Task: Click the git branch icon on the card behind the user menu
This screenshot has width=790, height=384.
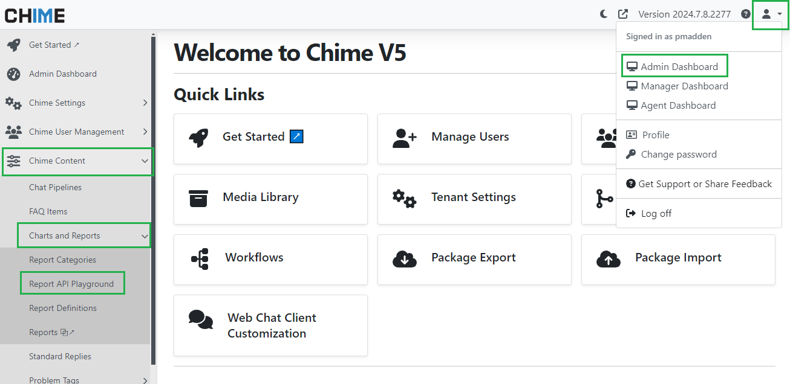Action: click(605, 198)
